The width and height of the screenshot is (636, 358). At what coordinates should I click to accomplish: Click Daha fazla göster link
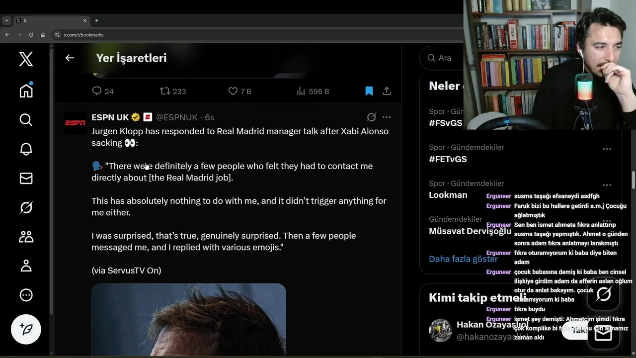click(x=463, y=259)
